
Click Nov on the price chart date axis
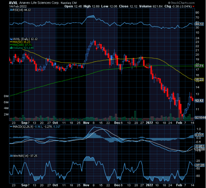(x=86, y=123)
